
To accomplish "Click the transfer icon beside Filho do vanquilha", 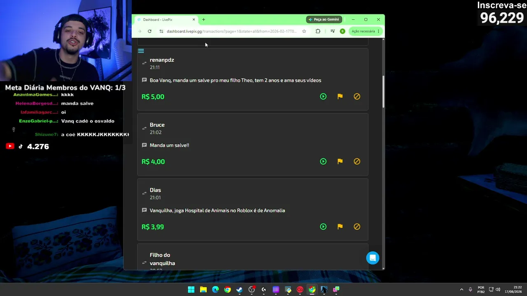I will point(144,263).
